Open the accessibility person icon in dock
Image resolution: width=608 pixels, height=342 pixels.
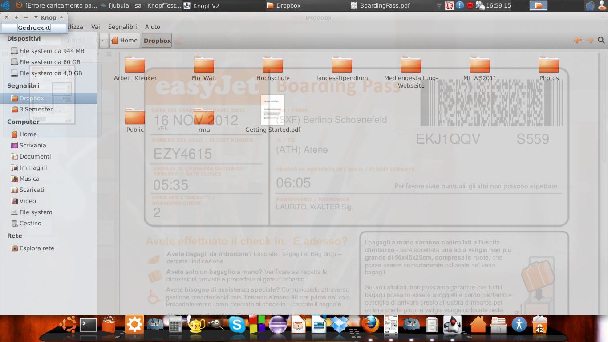point(519,324)
